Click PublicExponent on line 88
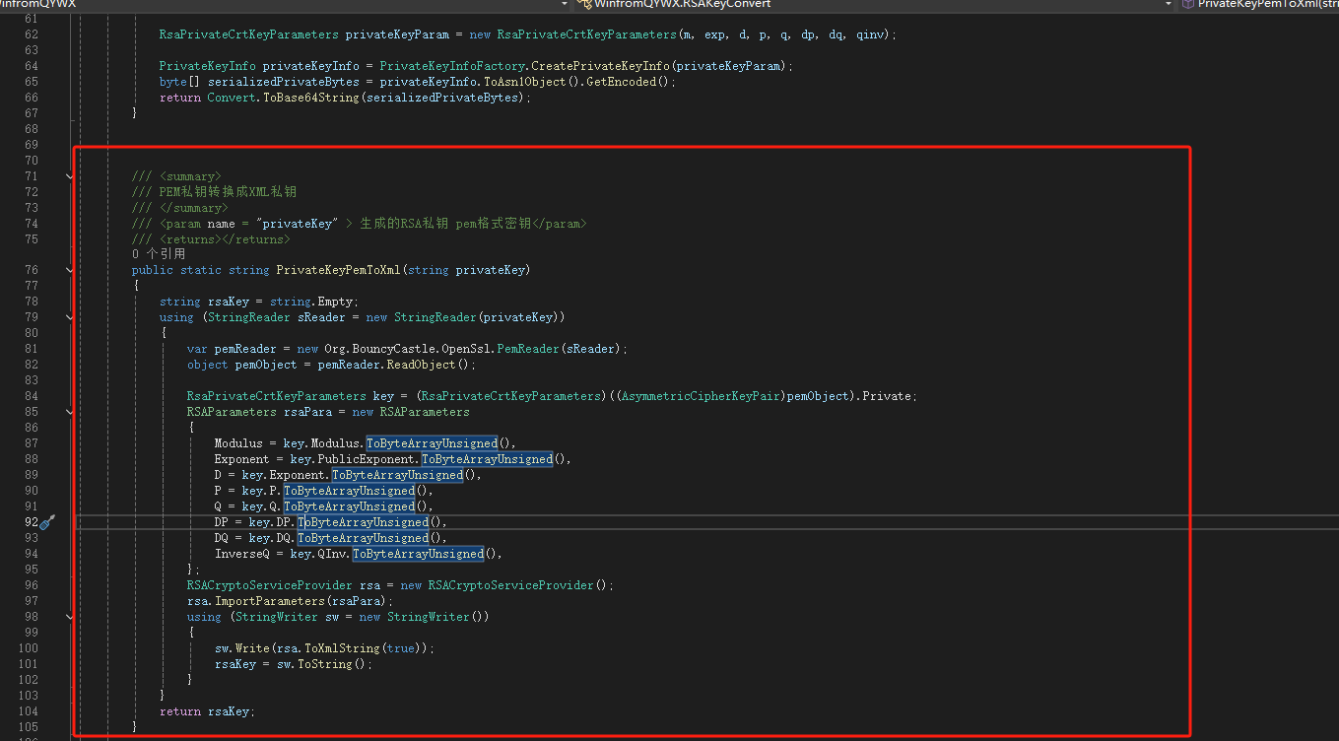Screen dimensions: 1339x741 [367, 459]
